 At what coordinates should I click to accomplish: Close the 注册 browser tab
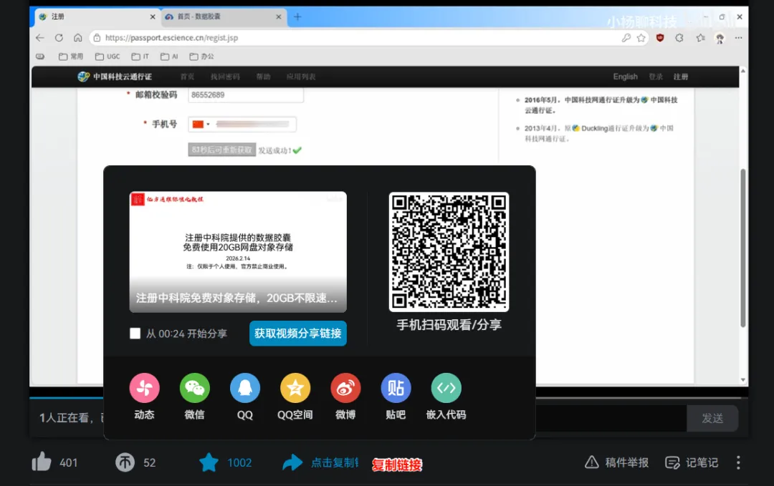153,16
